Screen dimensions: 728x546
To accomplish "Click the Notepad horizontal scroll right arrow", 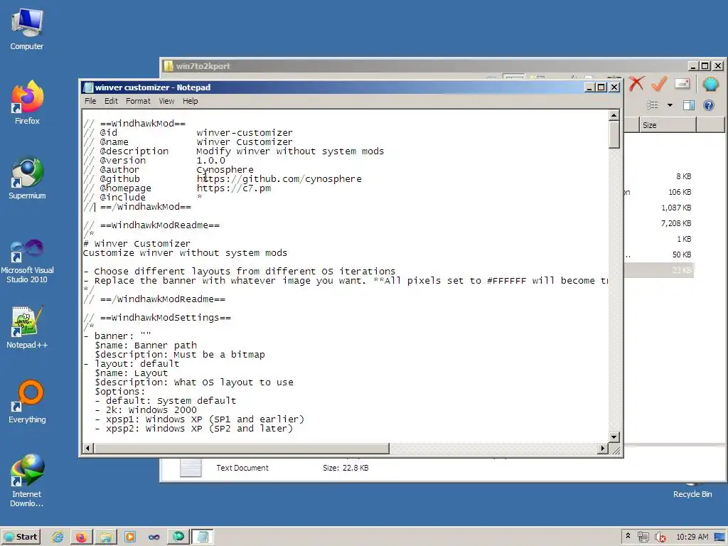I will (x=603, y=448).
